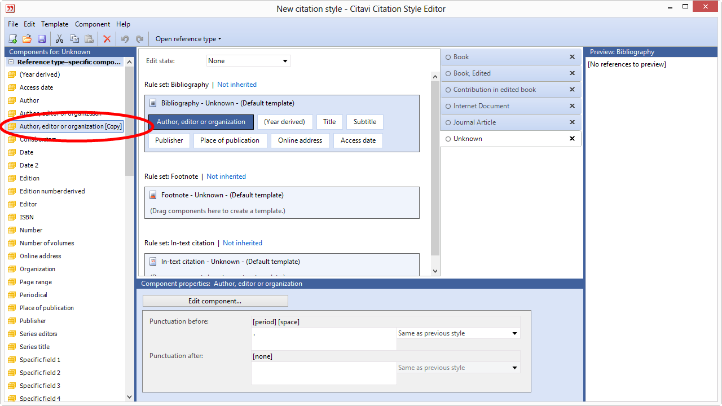This screenshot has height=406, width=722.
Task: Open the Help menu
Action: click(123, 24)
